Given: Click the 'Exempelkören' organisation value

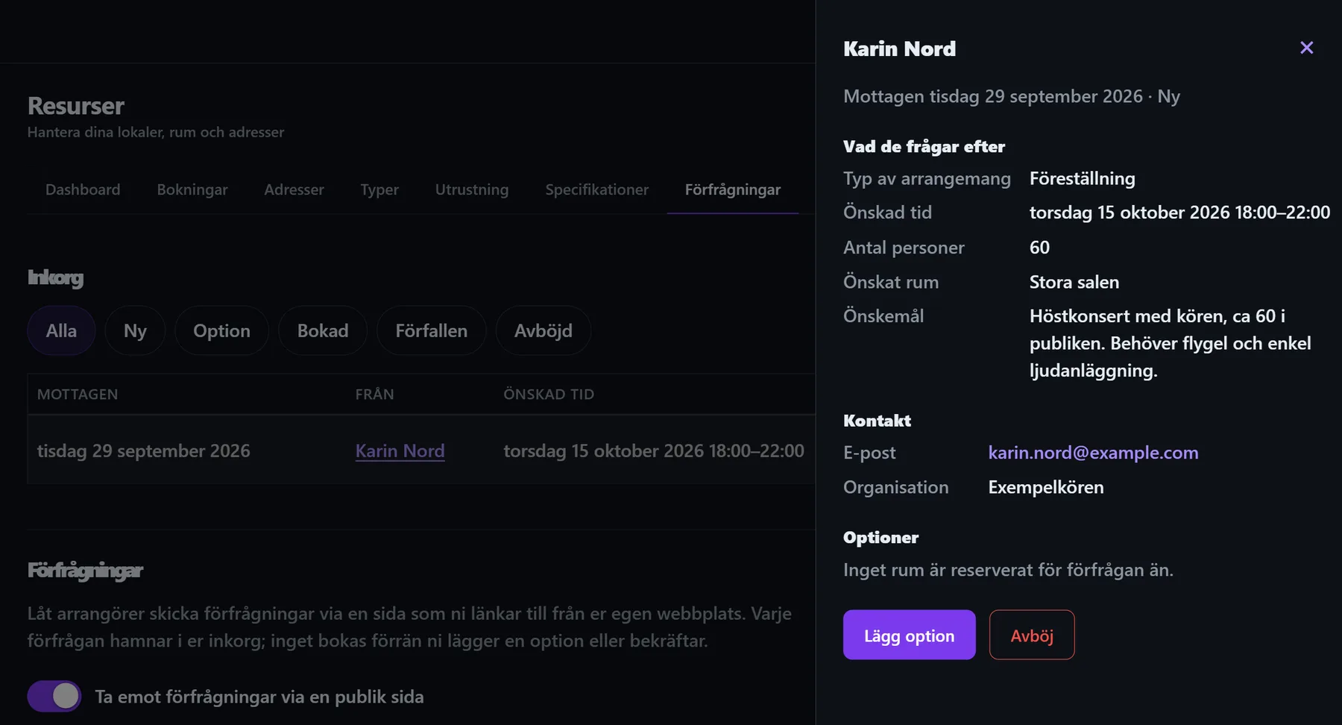Looking at the screenshot, I should point(1046,487).
